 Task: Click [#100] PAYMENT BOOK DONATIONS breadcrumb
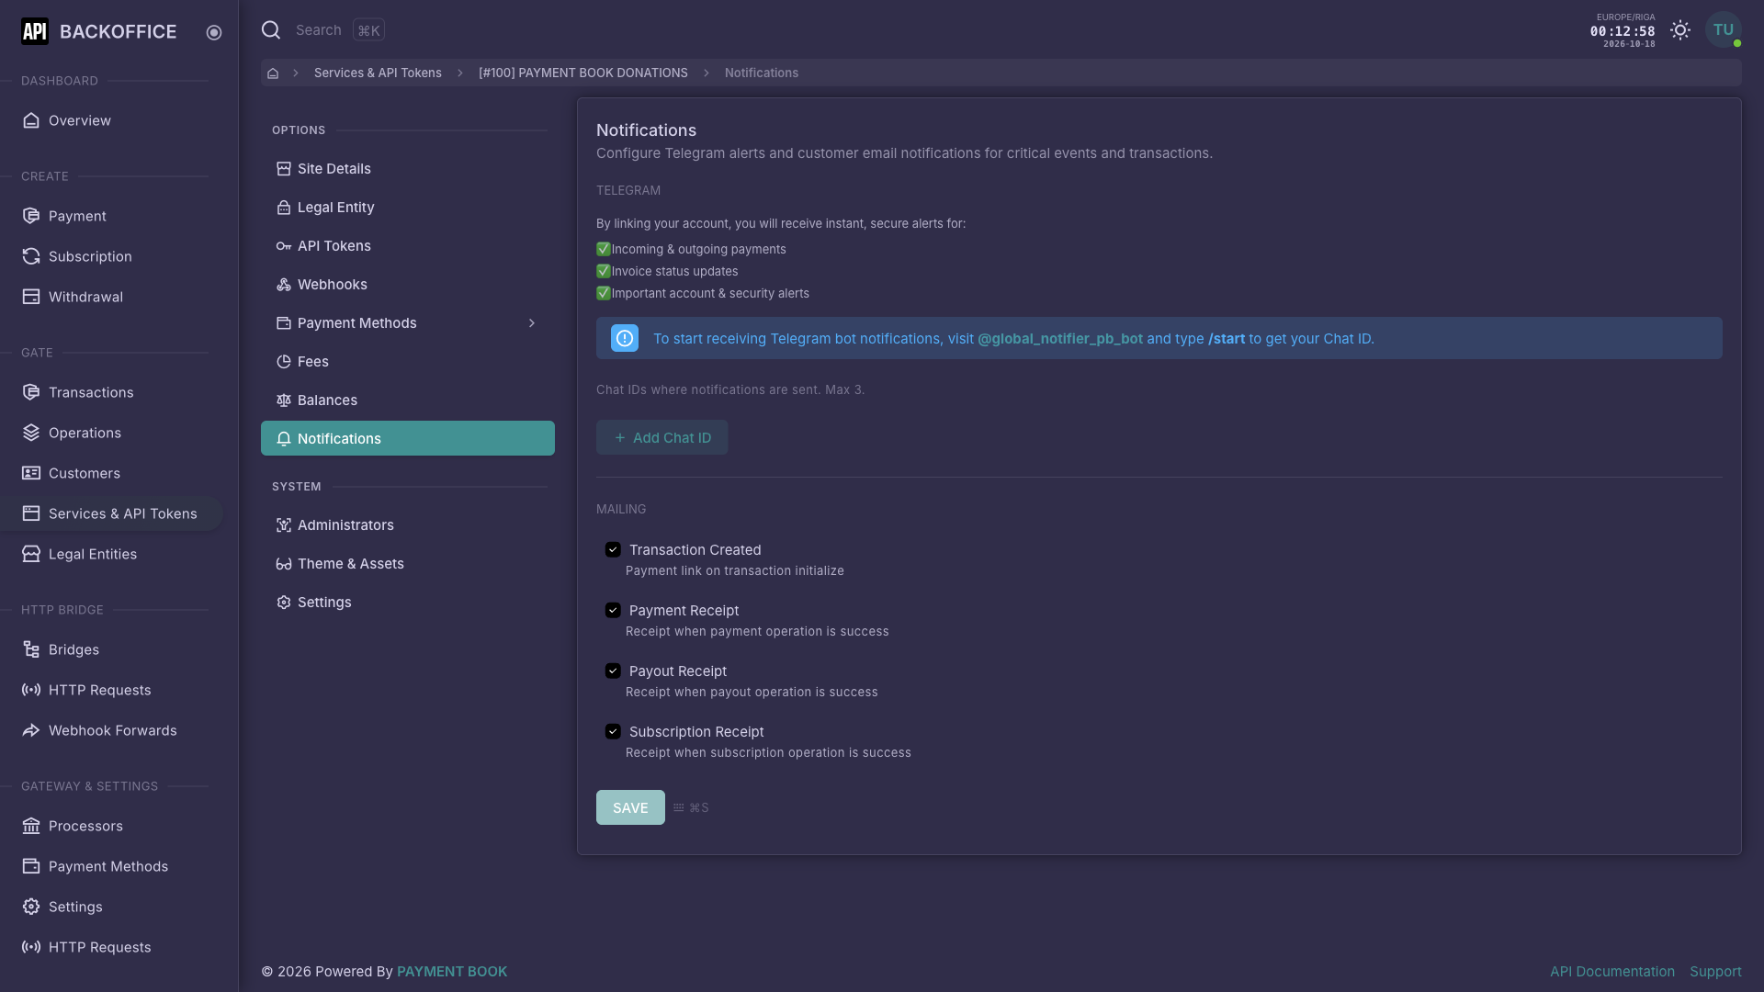583,73
